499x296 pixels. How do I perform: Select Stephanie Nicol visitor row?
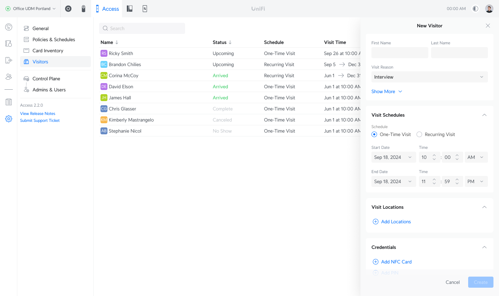tap(230, 131)
